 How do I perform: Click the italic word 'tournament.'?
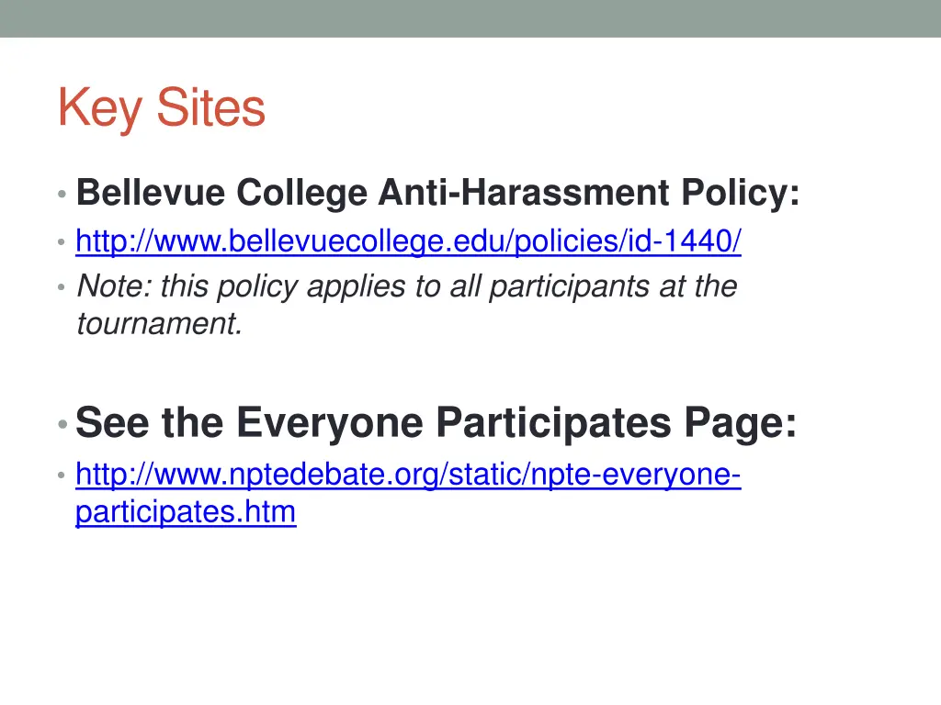pyautogui.click(x=160, y=324)
